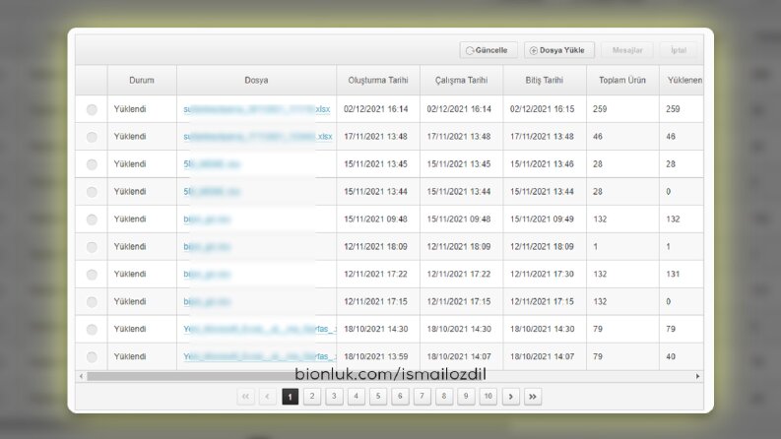
Task: Click the Güncelle refresh button
Action: coord(488,50)
